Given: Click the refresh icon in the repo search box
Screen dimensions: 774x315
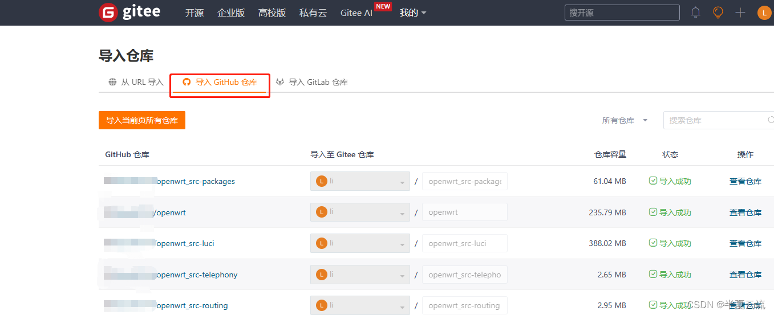Looking at the screenshot, I should (771, 120).
